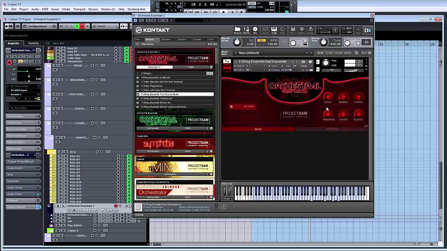Switch to Kontakt Database tab
Viewport: 447px width, 251px height.
click(x=166, y=39)
